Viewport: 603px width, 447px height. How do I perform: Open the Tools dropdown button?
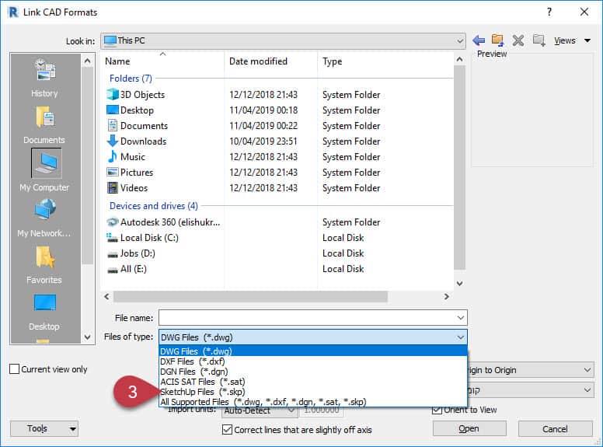44,428
